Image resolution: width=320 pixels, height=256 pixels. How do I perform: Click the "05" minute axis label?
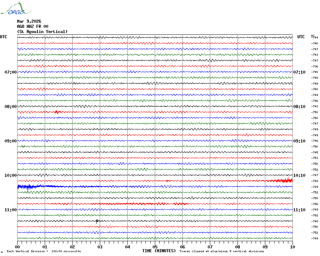click(155, 247)
